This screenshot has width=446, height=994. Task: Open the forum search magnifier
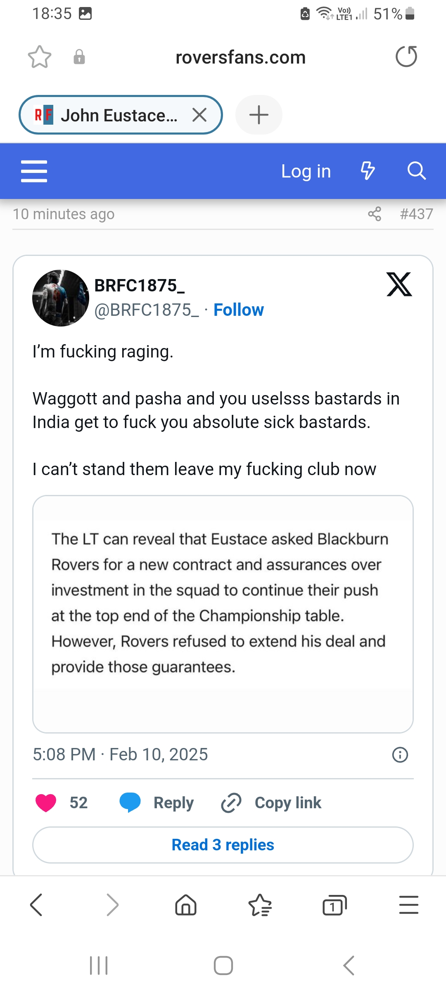tap(416, 171)
